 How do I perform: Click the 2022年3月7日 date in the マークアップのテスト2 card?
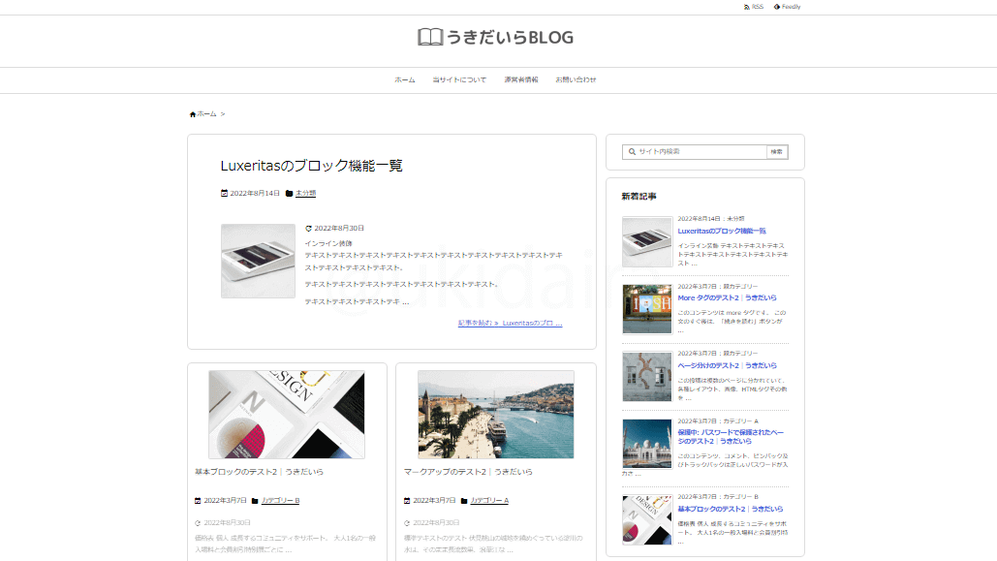pos(434,501)
